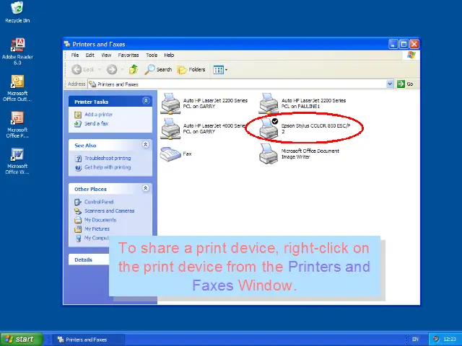Viewport: 462px width, 346px height.
Task: Open the Help menu
Action: [x=169, y=55]
